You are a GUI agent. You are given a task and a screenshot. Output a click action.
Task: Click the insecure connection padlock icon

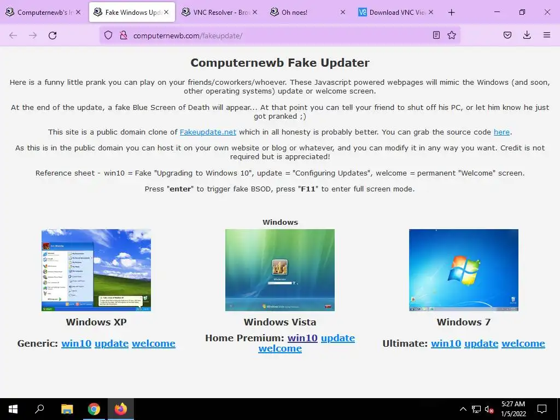coord(124,35)
